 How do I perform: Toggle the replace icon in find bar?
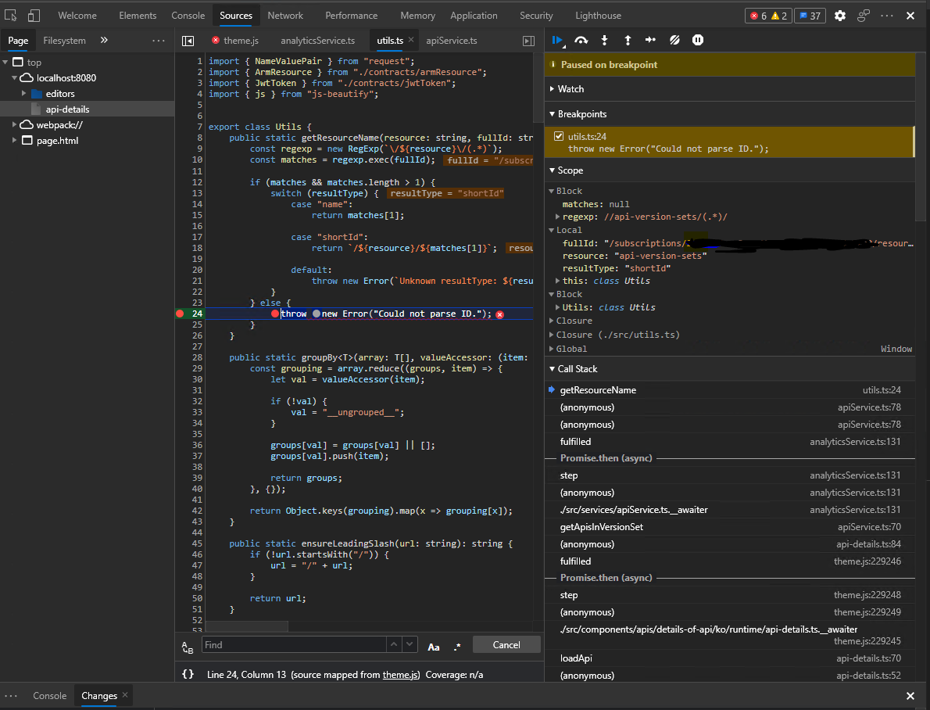pyautogui.click(x=188, y=647)
